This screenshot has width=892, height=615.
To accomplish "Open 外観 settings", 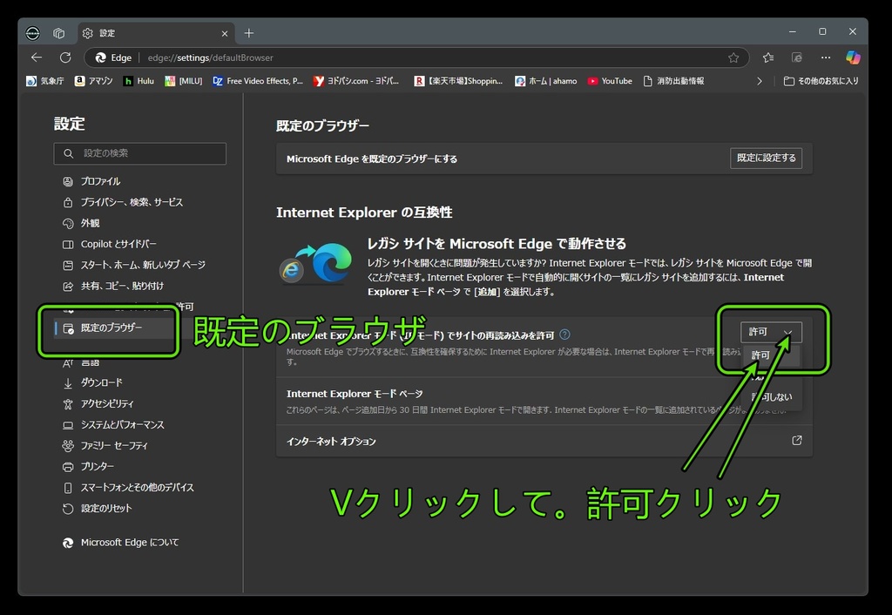I will (81, 223).
